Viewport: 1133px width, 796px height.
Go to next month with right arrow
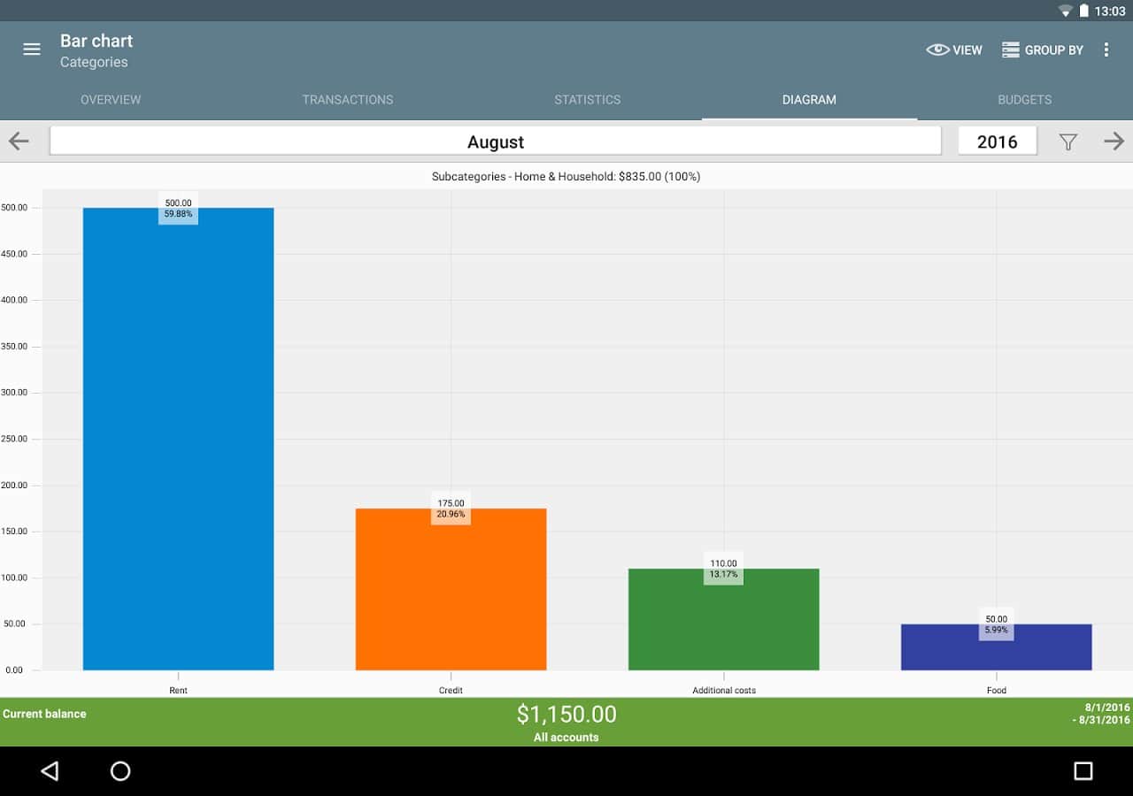tap(1114, 142)
